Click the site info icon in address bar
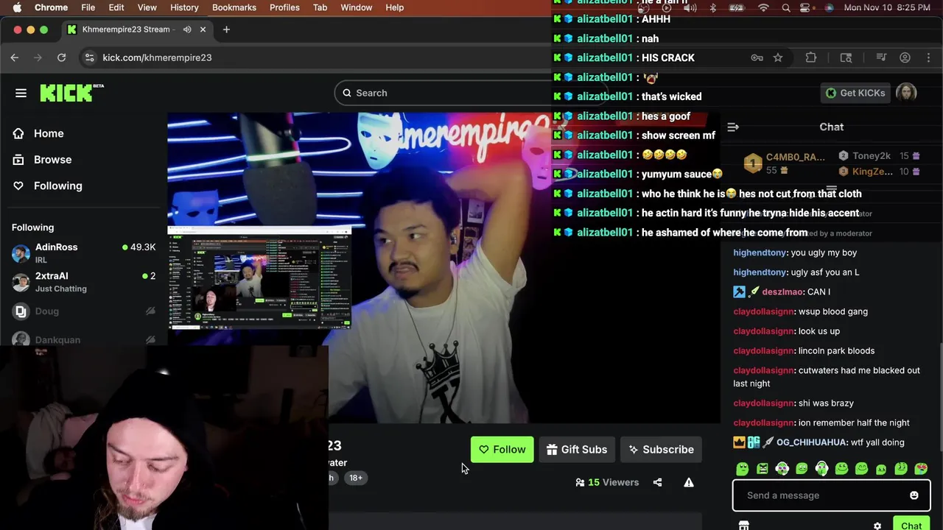Viewport: 943px width, 530px height. [x=89, y=57]
